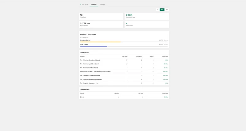Select the Direct referrer row
The height and width of the screenshot is (138, 246).
(124, 97)
